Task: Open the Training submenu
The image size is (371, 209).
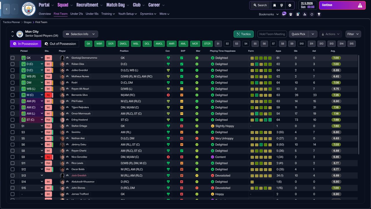Action: point(108,14)
